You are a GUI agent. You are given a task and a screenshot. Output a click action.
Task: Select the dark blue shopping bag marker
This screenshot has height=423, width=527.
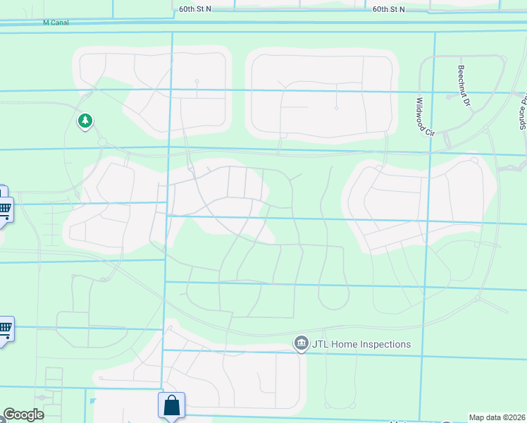click(171, 406)
